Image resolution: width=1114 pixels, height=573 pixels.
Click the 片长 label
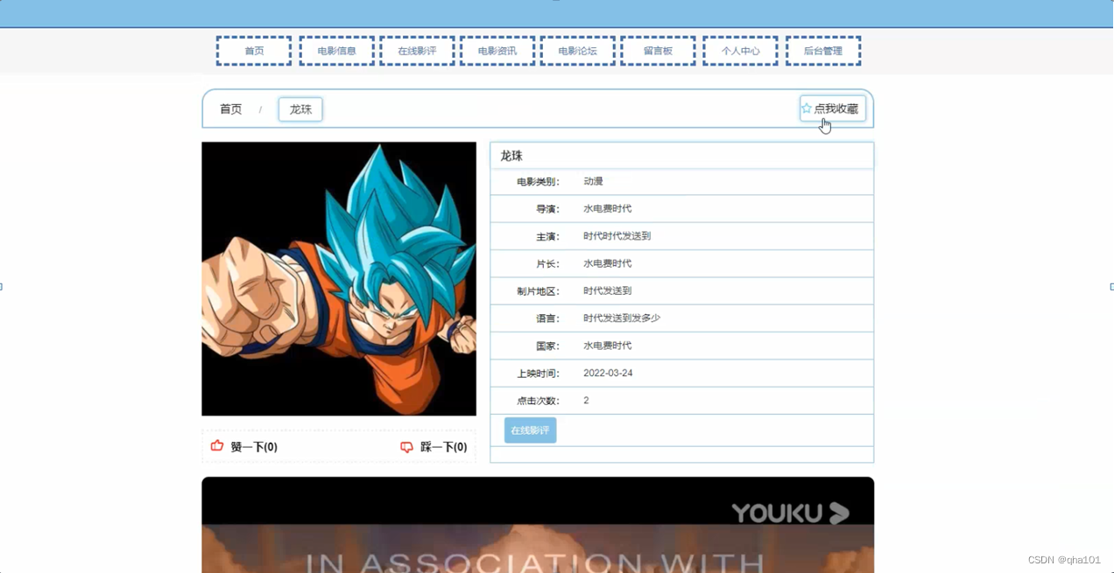(547, 263)
